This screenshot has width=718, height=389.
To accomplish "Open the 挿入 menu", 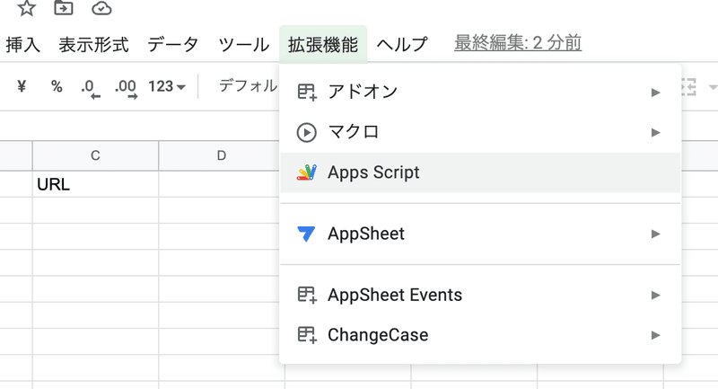I will click(x=23, y=44).
